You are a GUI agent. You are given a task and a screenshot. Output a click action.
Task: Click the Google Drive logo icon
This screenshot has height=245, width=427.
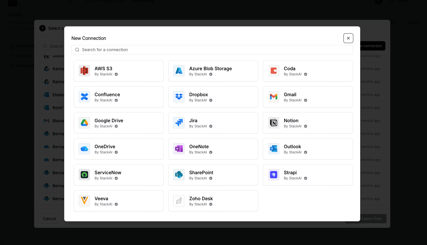click(x=84, y=123)
